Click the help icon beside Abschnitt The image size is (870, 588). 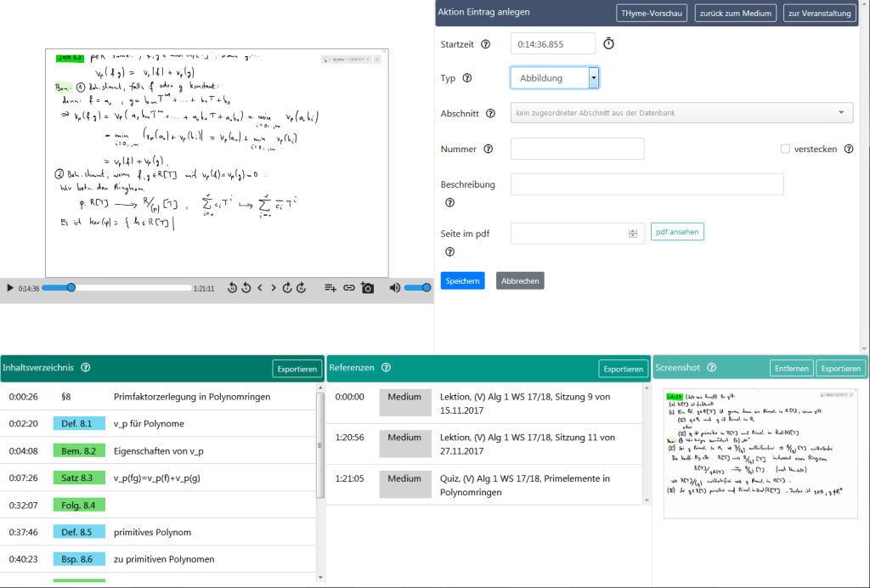tap(490, 114)
